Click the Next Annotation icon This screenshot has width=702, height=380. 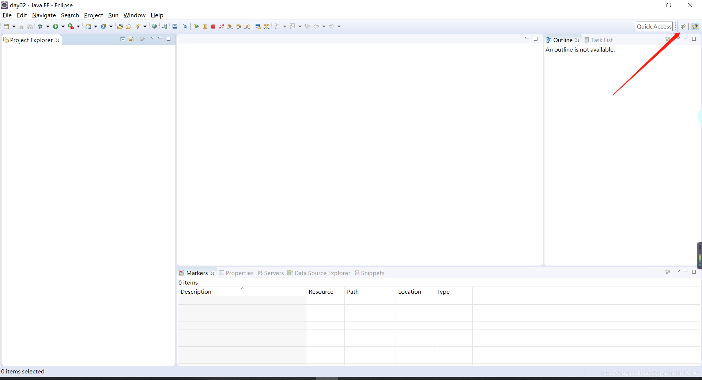click(x=277, y=26)
